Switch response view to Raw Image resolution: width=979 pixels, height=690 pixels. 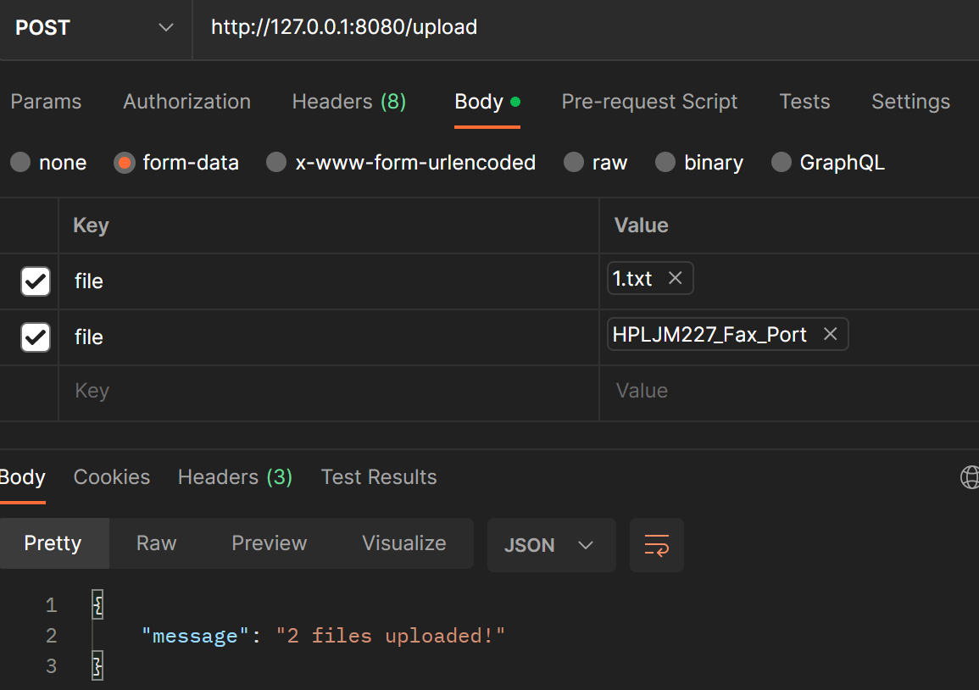(x=156, y=543)
